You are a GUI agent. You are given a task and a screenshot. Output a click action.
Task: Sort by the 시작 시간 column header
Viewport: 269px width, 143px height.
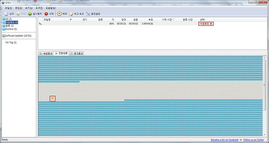point(167,20)
